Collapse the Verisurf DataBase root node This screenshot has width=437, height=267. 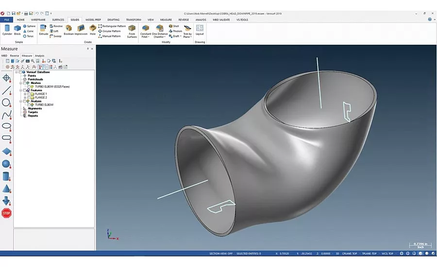[x=17, y=72]
